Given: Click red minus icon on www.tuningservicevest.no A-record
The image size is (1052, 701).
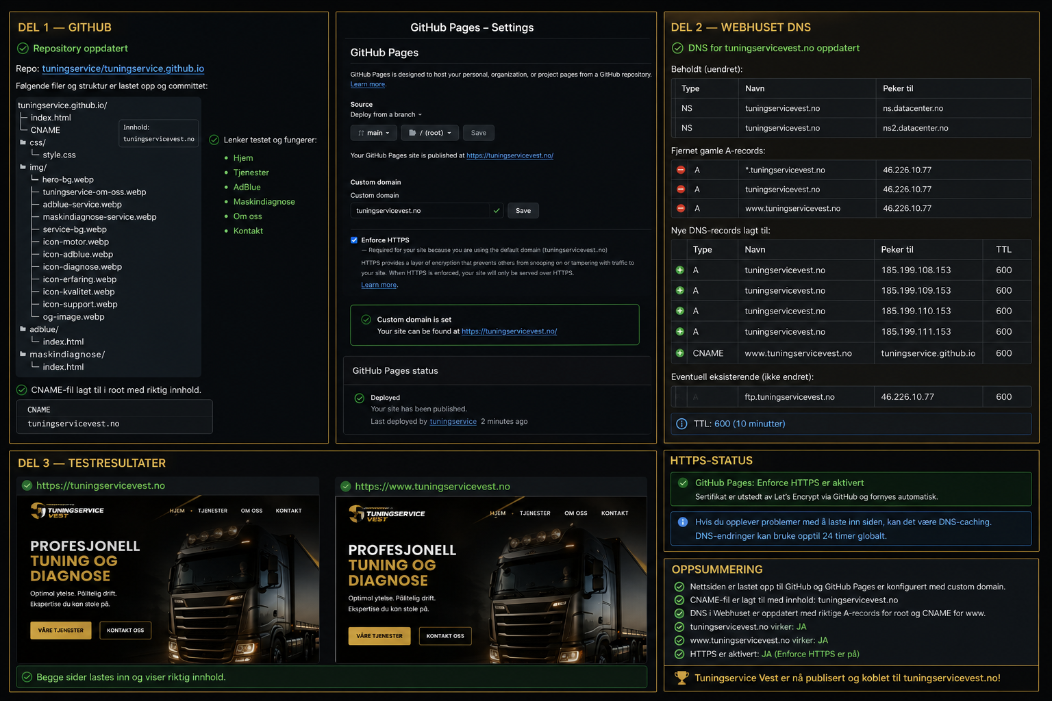Looking at the screenshot, I should tap(681, 208).
